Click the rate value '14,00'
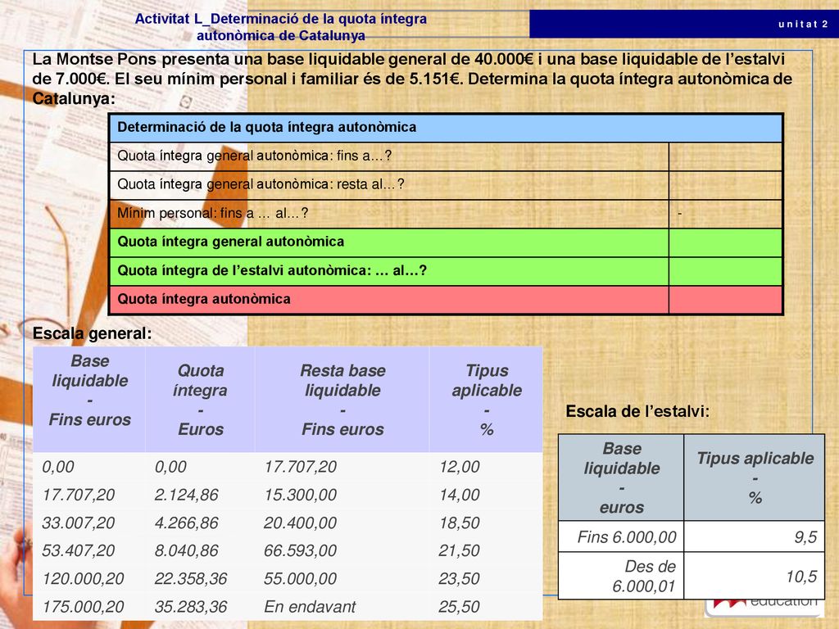The image size is (839, 629). [x=459, y=495]
